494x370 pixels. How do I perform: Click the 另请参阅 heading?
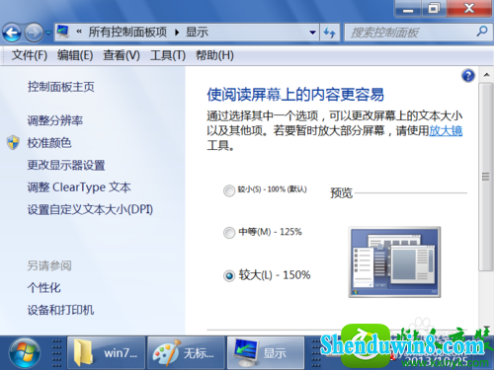pos(49,265)
